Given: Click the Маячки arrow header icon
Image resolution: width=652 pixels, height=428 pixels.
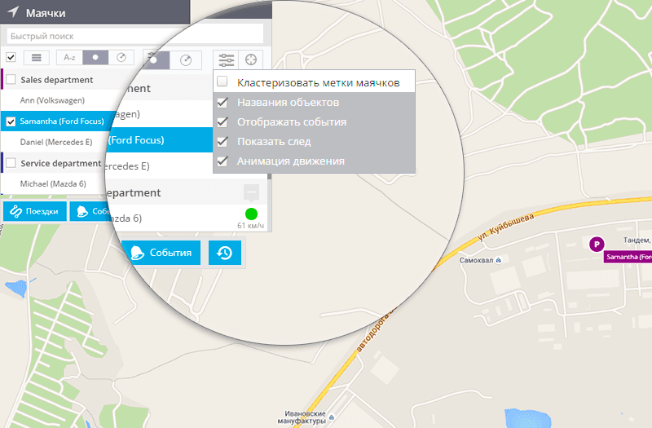Looking at the screenshot, I should [13, 12].
